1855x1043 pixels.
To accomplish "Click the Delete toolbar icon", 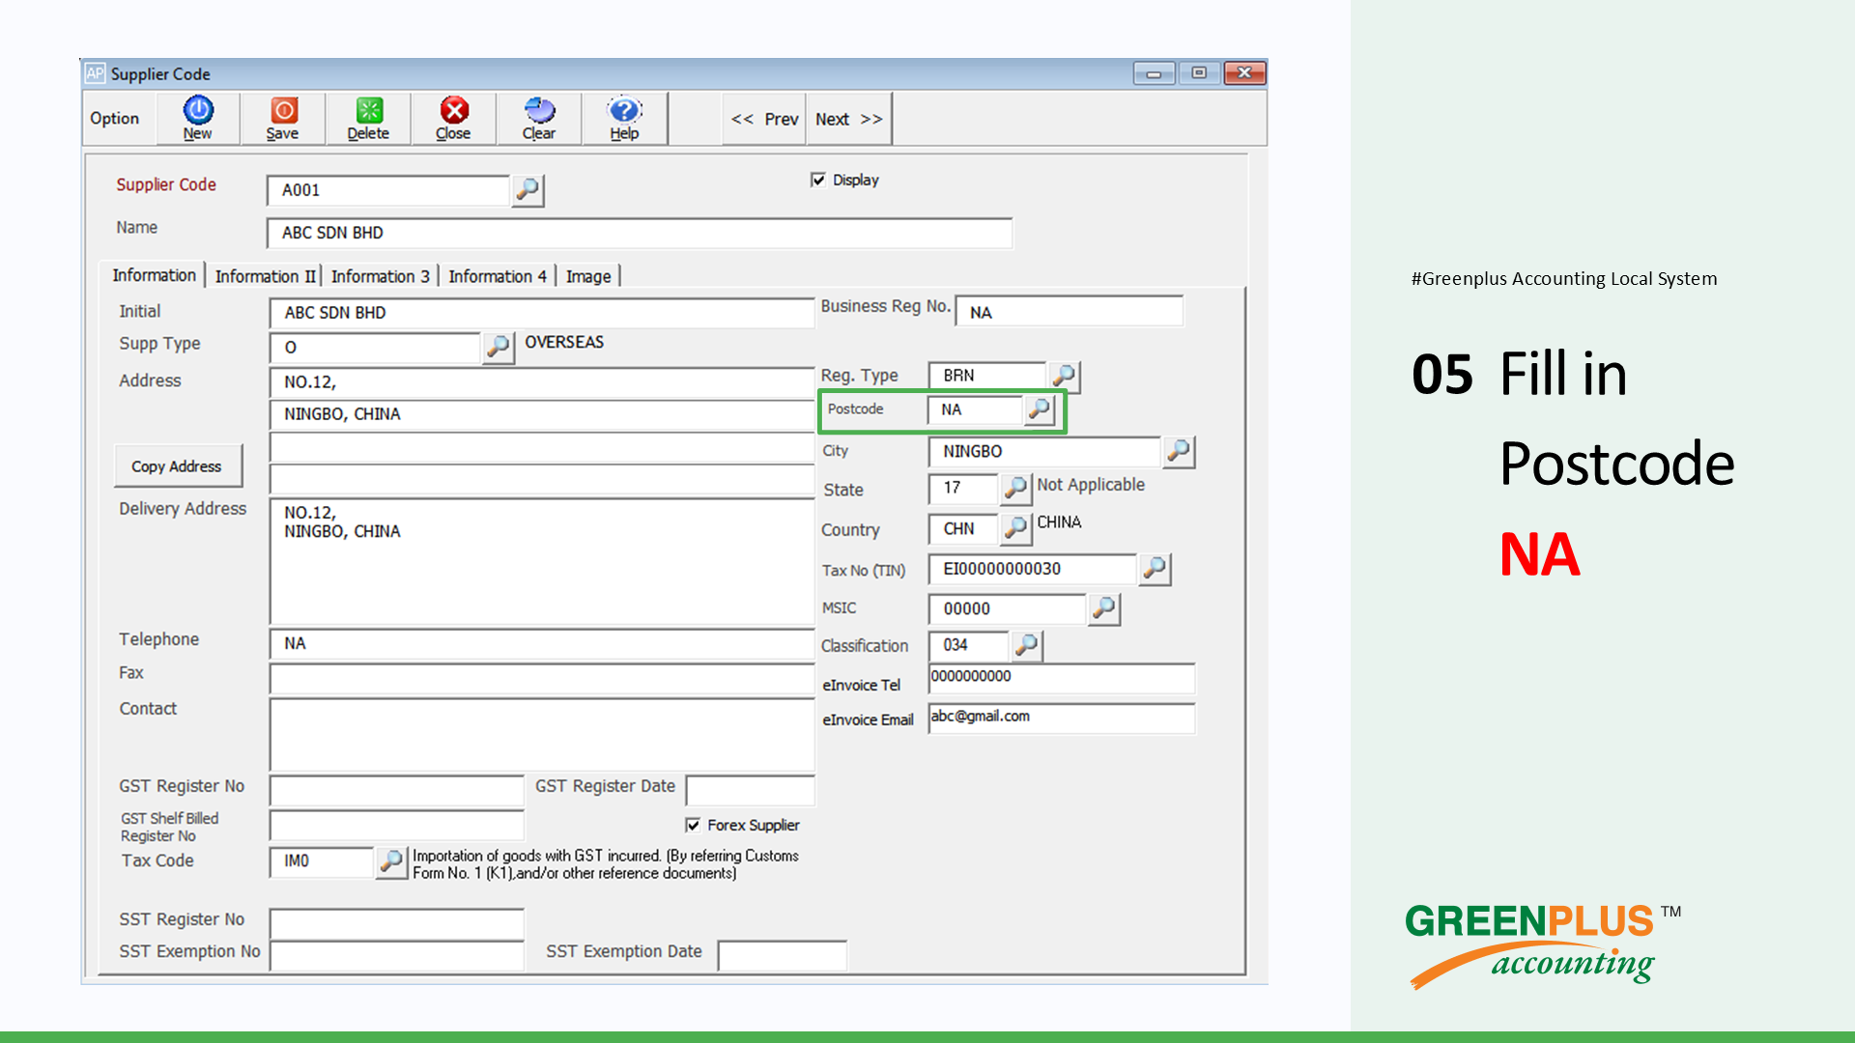I will click(x=368, y=119).
